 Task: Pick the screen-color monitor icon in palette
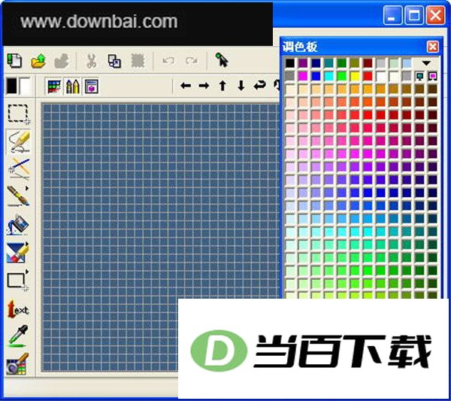click(x=419, y=76)
